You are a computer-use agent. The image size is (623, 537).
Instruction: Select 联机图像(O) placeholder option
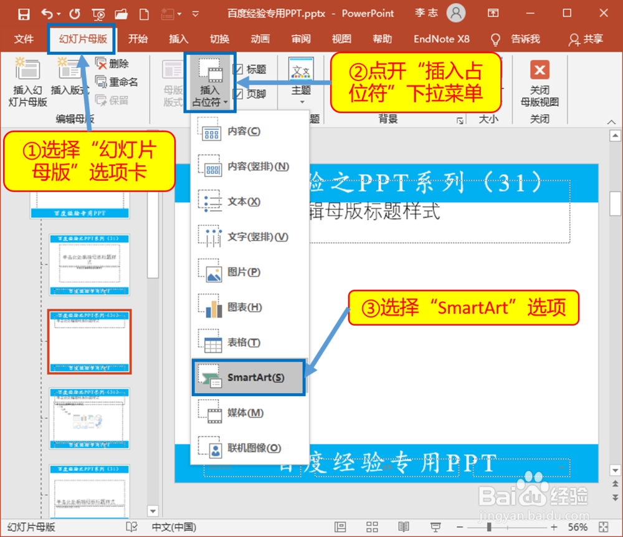point(250,448)
